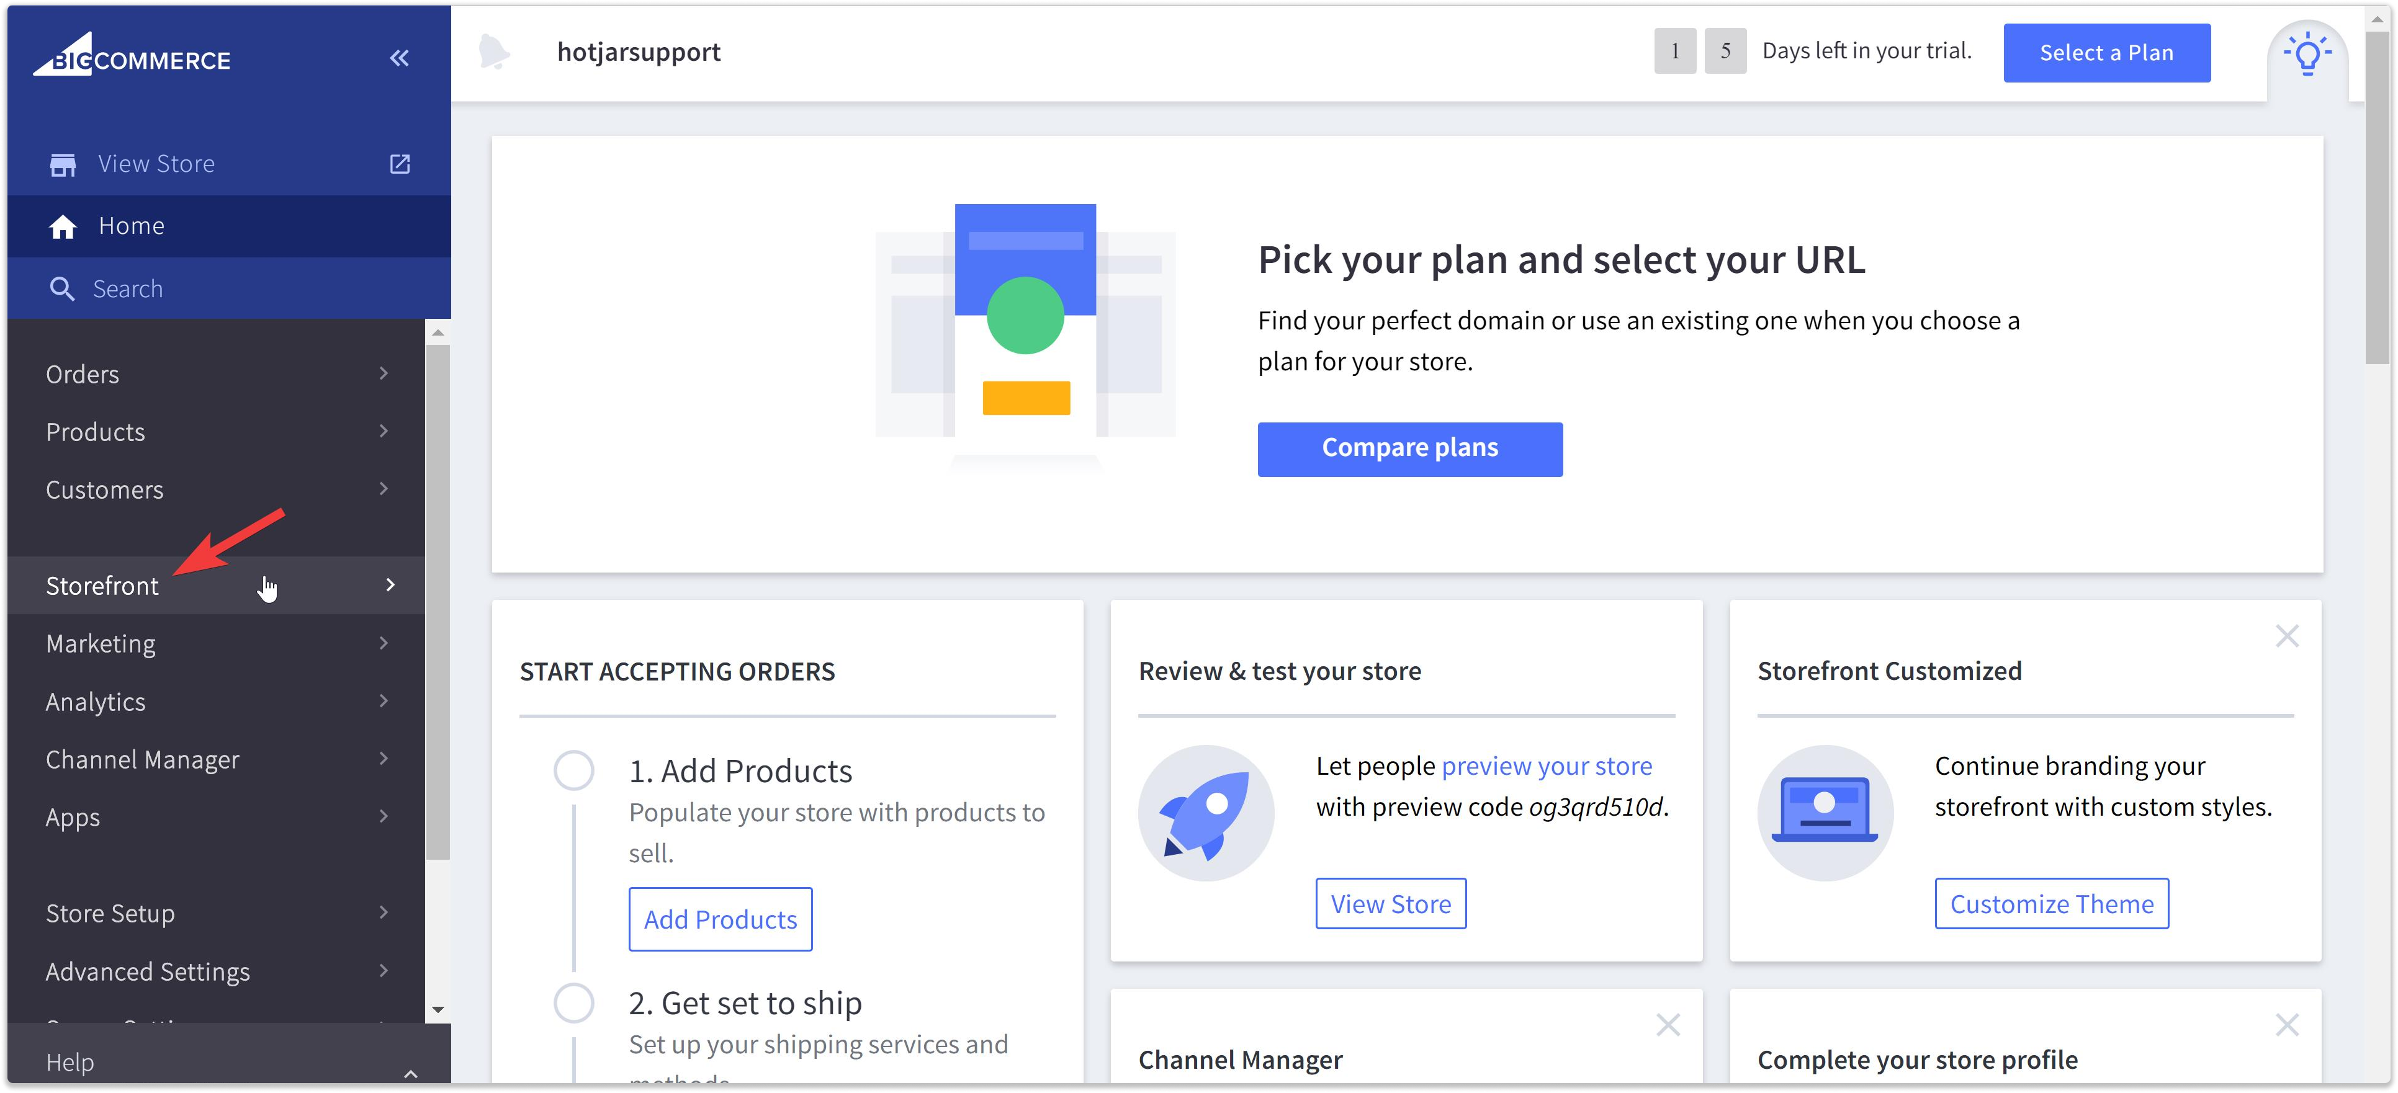Open the Marketing sidebar item
Screen dimensions: 2398x1093
pos(99,643)
